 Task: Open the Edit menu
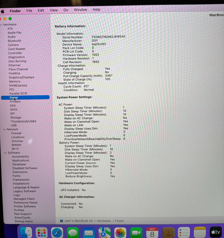click(41, 10)
